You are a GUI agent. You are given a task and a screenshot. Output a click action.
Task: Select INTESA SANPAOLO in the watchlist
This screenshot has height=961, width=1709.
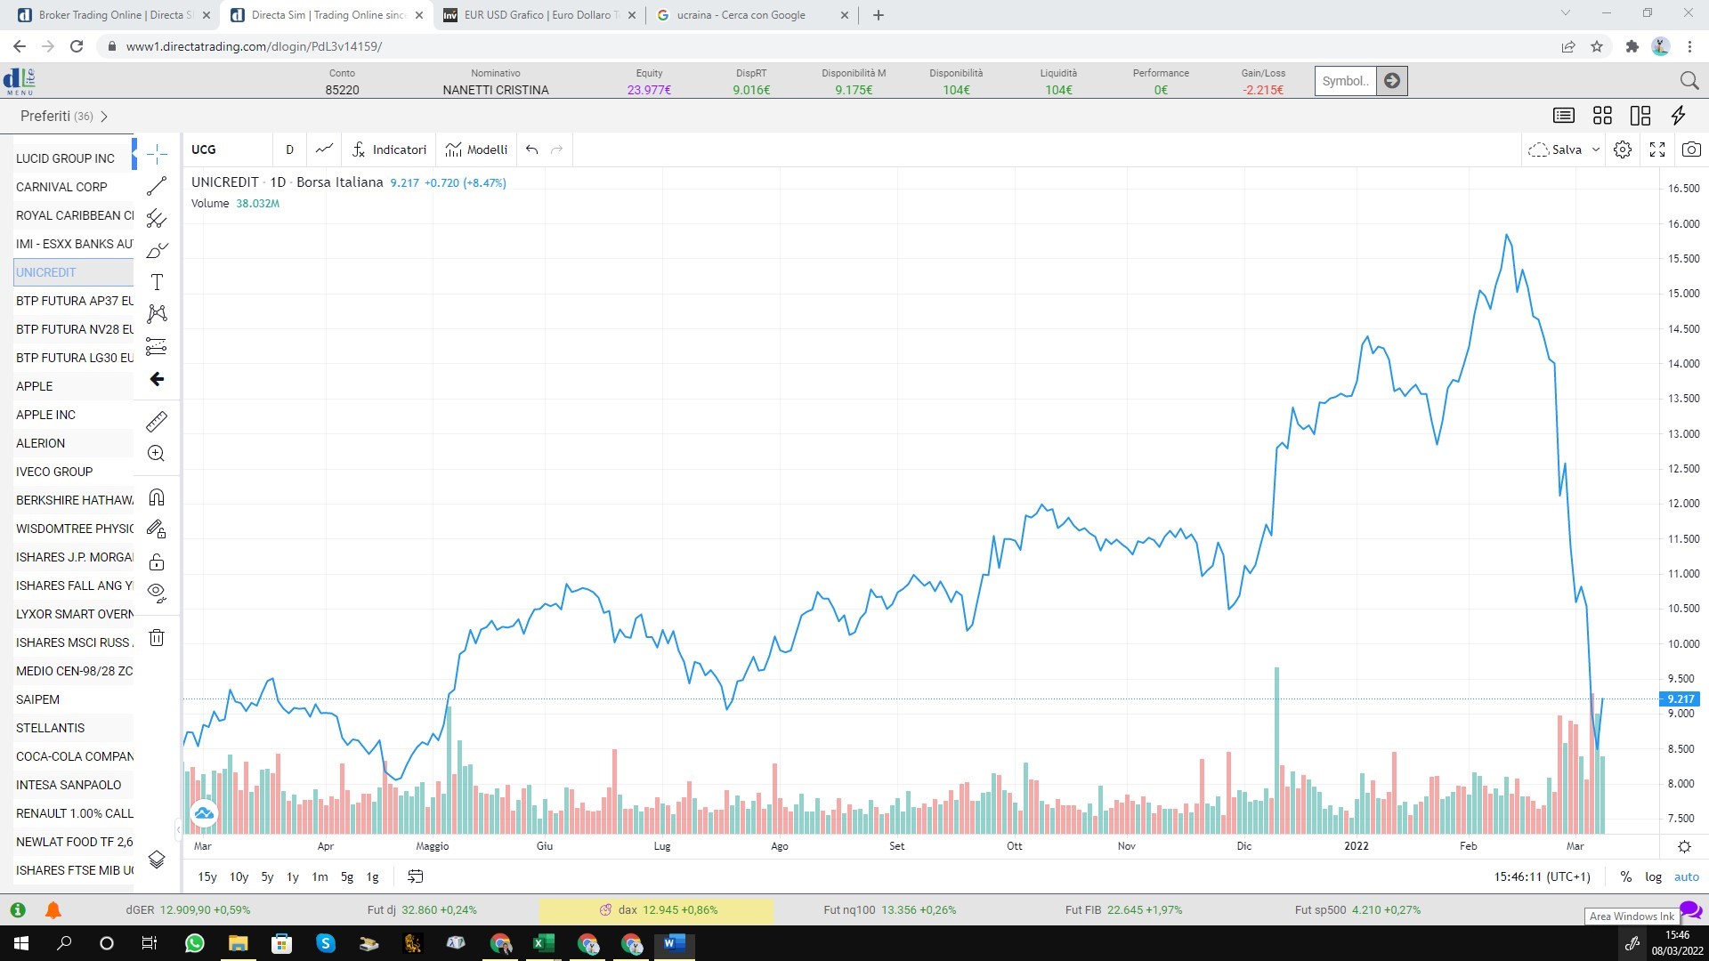click(x=73, y=785)
